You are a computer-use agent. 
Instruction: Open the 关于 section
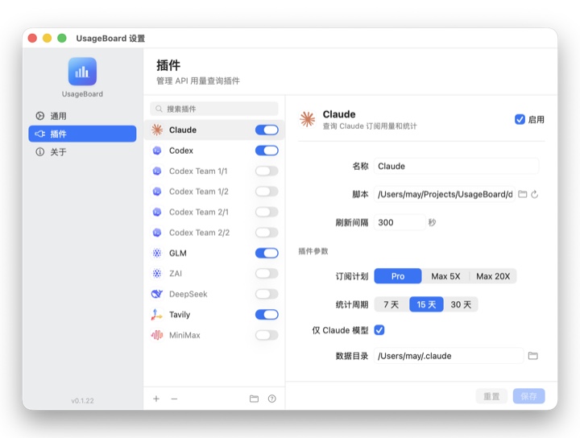pos(82,152)
